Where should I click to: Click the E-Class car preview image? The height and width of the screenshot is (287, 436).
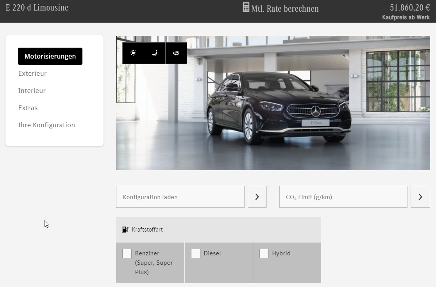[273, 103]
